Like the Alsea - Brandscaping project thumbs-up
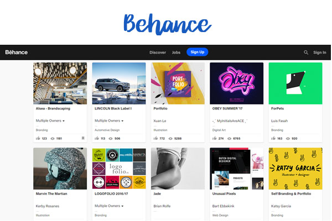Image resolution: width=332 pixels, height=221 pixels. click(x=38, y=138)
